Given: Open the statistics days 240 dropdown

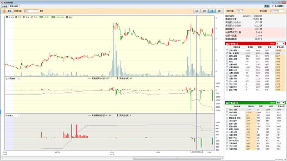Looking at the screenshot, I should 242,11.
